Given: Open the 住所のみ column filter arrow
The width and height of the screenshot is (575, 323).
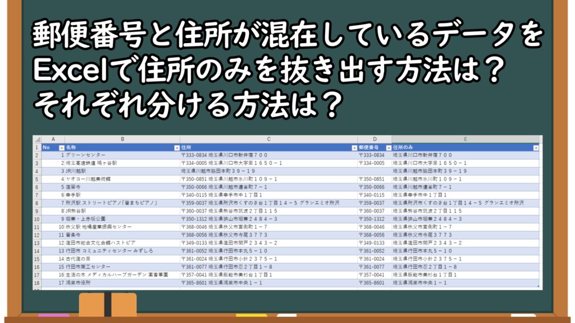Looking at the screenshot, I should (x=535, y=147).
